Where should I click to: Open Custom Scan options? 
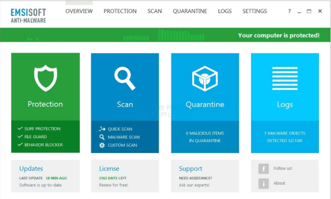122,145
